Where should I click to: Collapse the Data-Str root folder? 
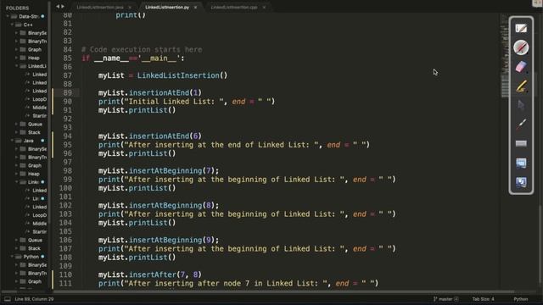[x=8, y=16]
